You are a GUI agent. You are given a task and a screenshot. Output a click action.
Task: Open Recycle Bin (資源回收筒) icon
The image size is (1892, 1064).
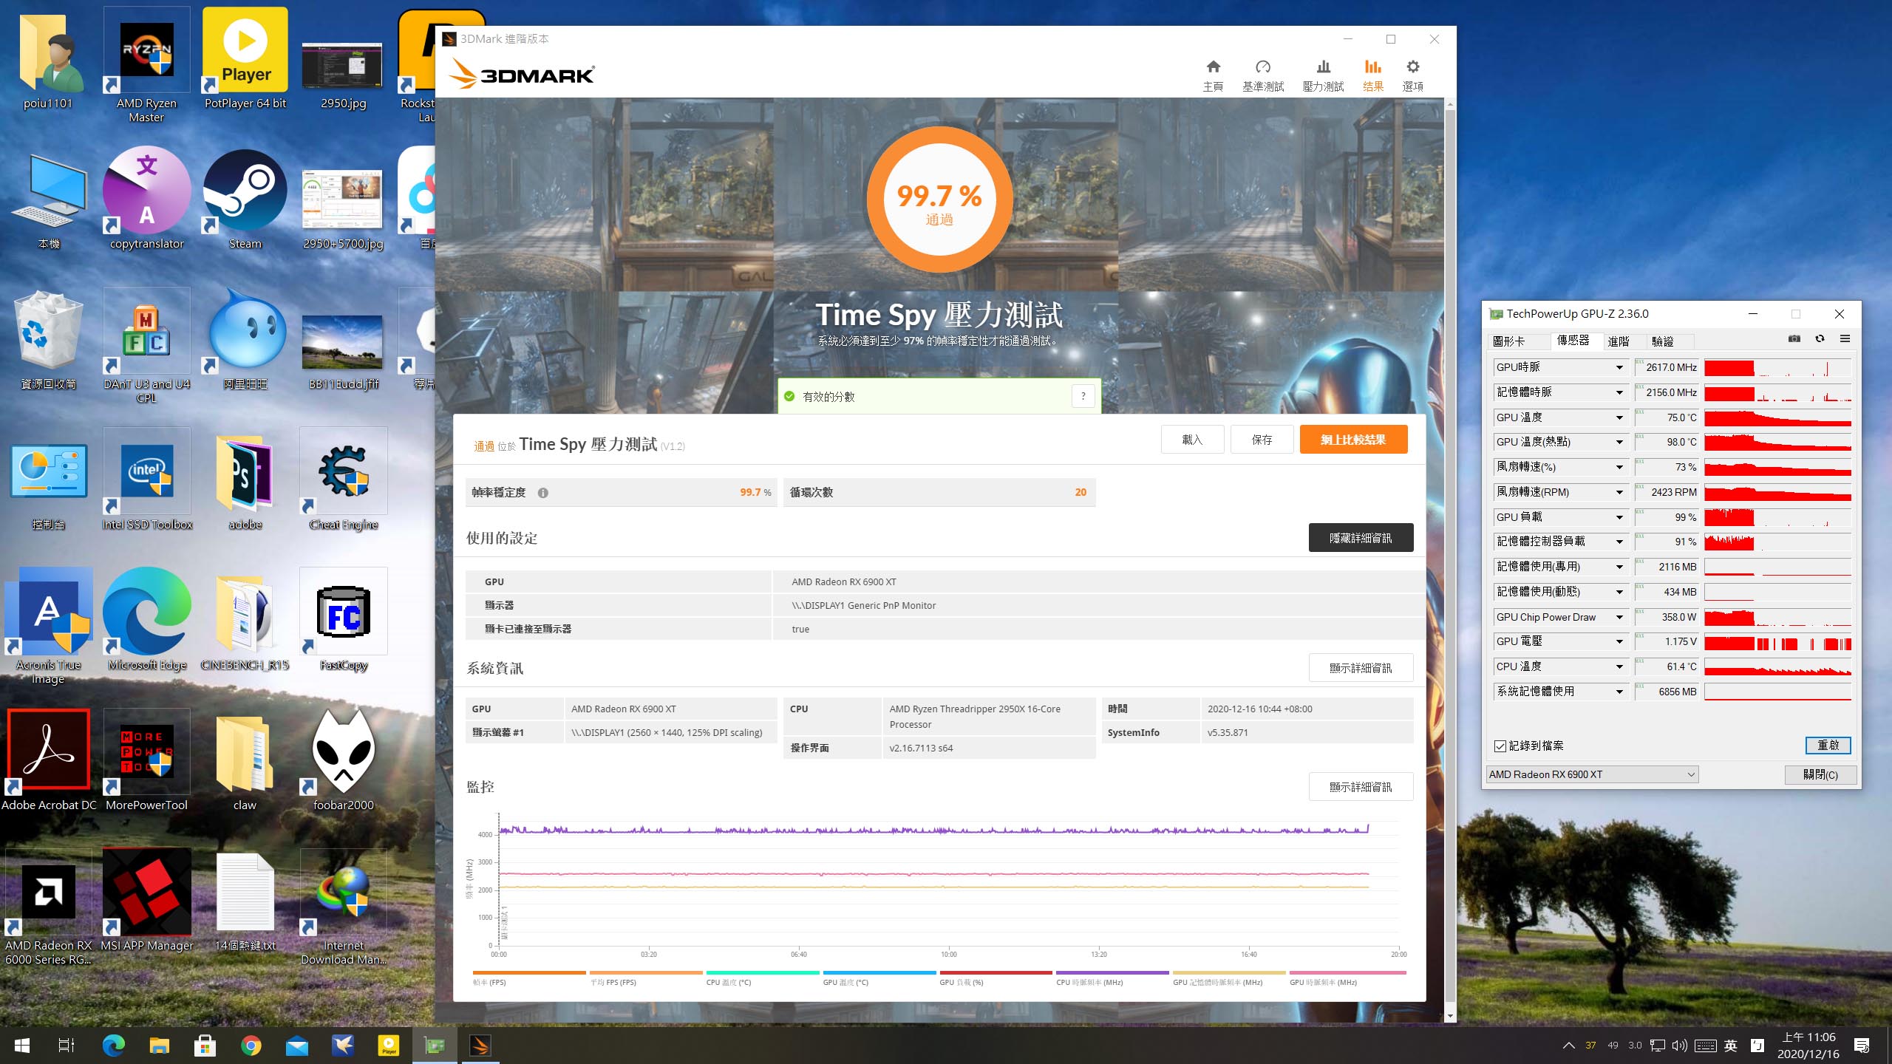coord(48,339)
